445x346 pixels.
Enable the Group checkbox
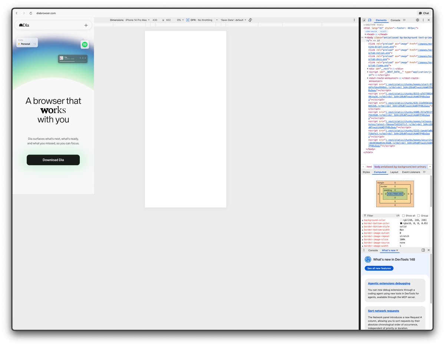pos(419,215)
